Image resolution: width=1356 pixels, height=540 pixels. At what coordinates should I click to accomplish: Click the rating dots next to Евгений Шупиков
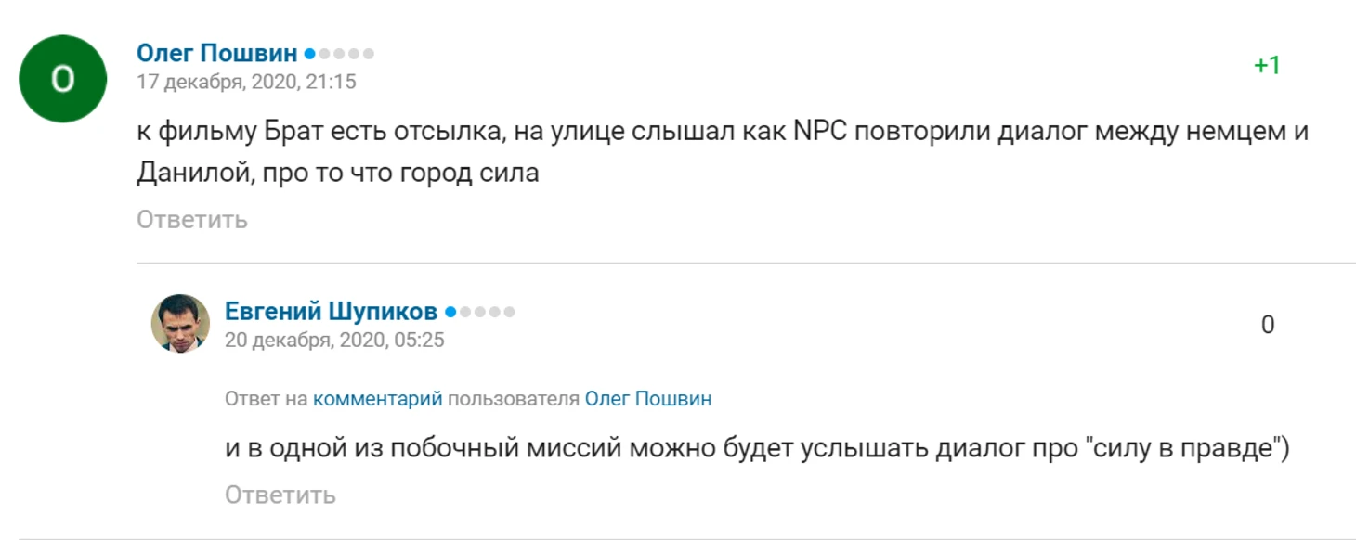(479, 313)
